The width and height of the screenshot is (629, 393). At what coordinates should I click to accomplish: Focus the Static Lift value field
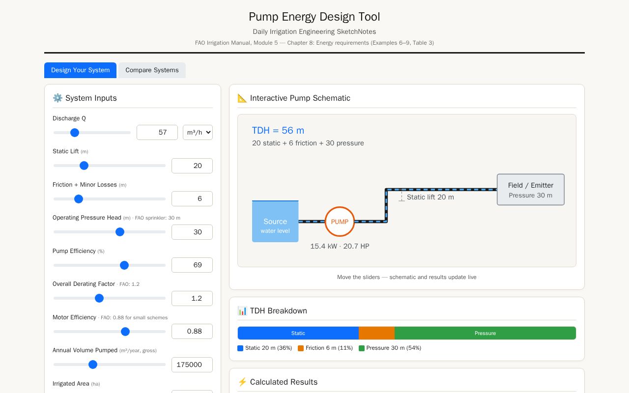coord(192,166)
